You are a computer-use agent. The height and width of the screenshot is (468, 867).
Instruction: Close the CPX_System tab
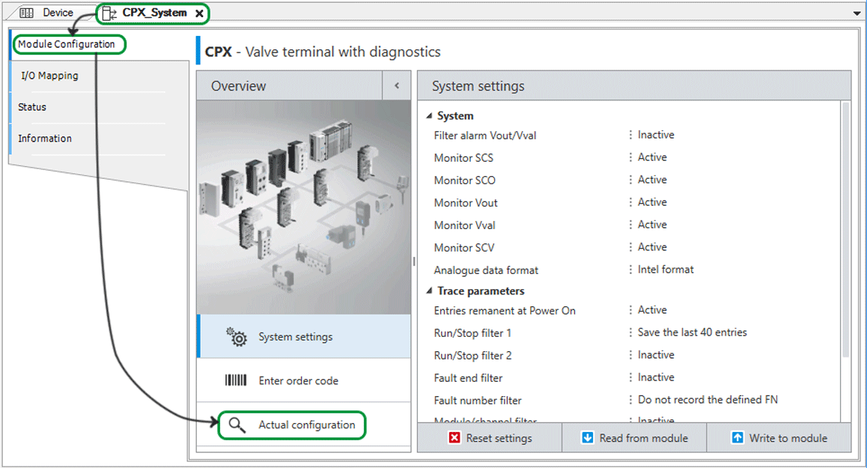tap(199, 13)
